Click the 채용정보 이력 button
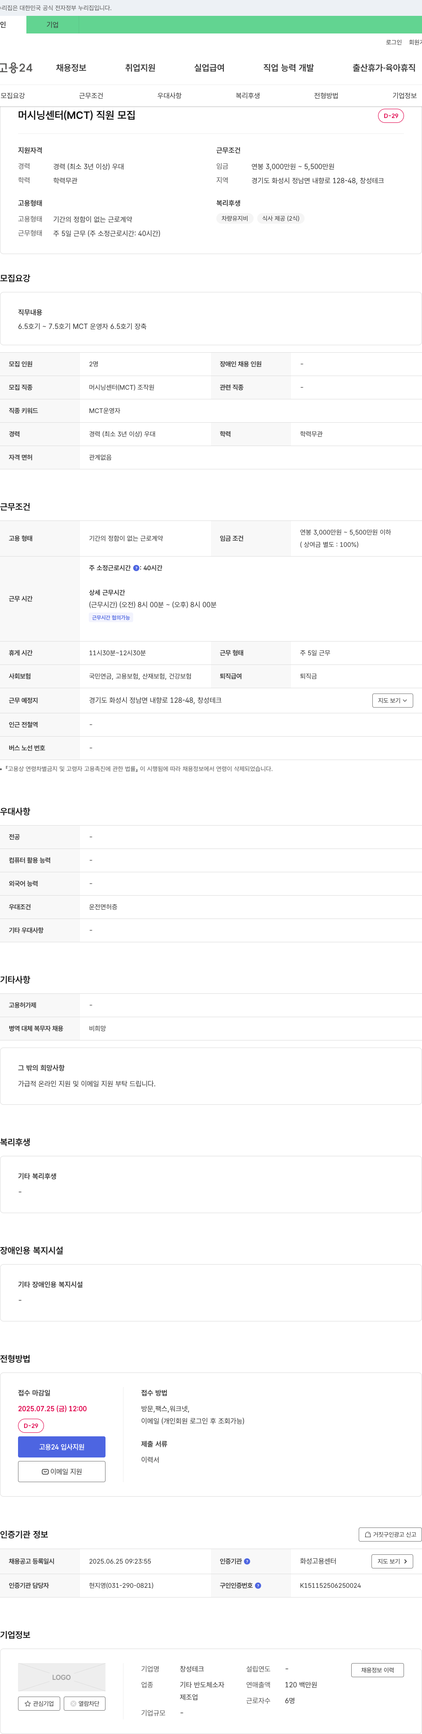The height and width of the screenshot is (1734, 422). pos(378,1670)
